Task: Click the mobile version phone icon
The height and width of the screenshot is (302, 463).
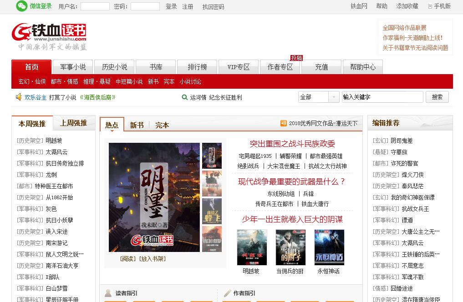Action: pyautogui.click(x=430, y=6)
